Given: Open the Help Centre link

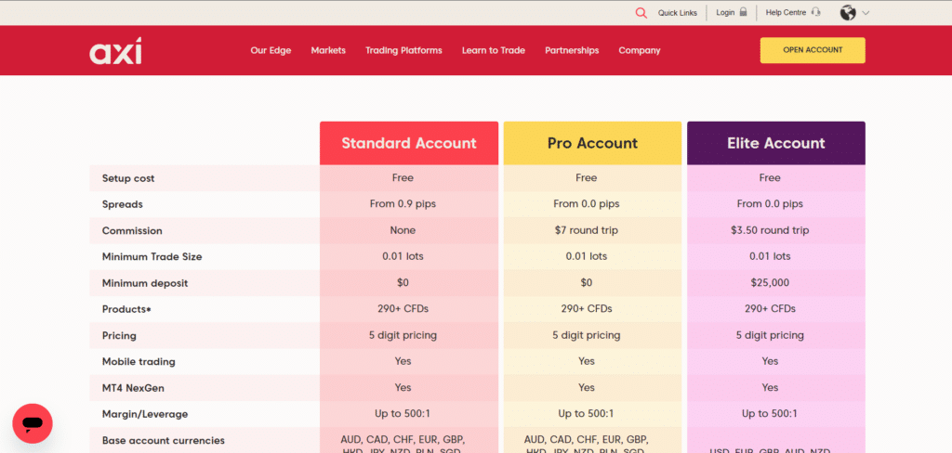Looking at the screenshot, I should (786, 12).
